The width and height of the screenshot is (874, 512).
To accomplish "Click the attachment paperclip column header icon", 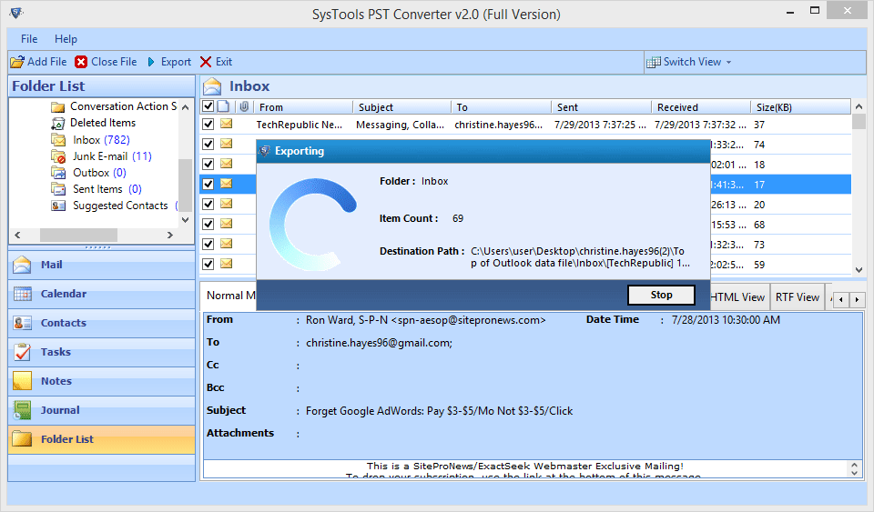I will point(244,106).
